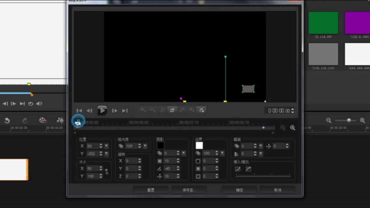Zoom in the main timeline
Viewport: 370px width, 208px height.
tap(362, 120)
